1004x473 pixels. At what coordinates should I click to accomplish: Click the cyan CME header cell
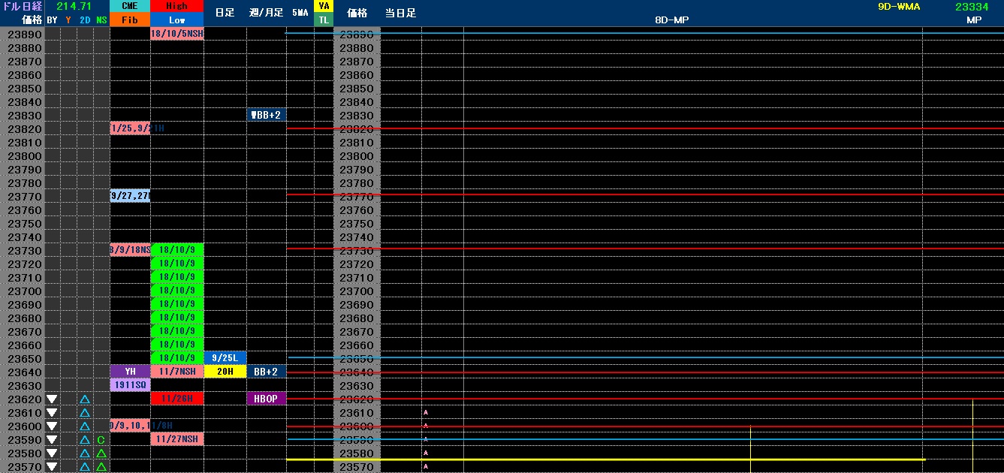130,6
